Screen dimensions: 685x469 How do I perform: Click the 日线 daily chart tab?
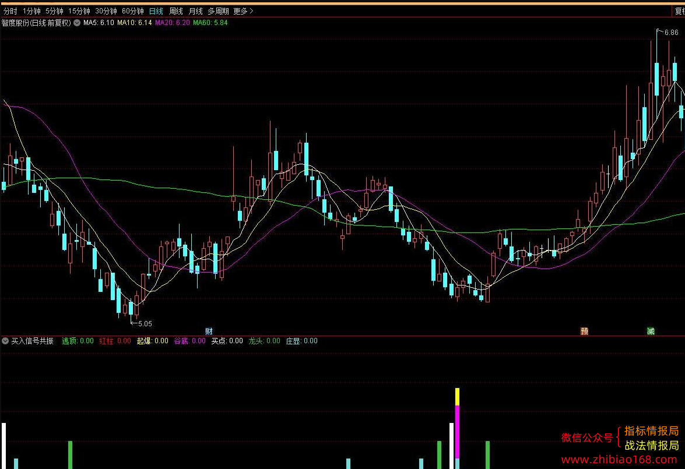(x=156, y=11)
